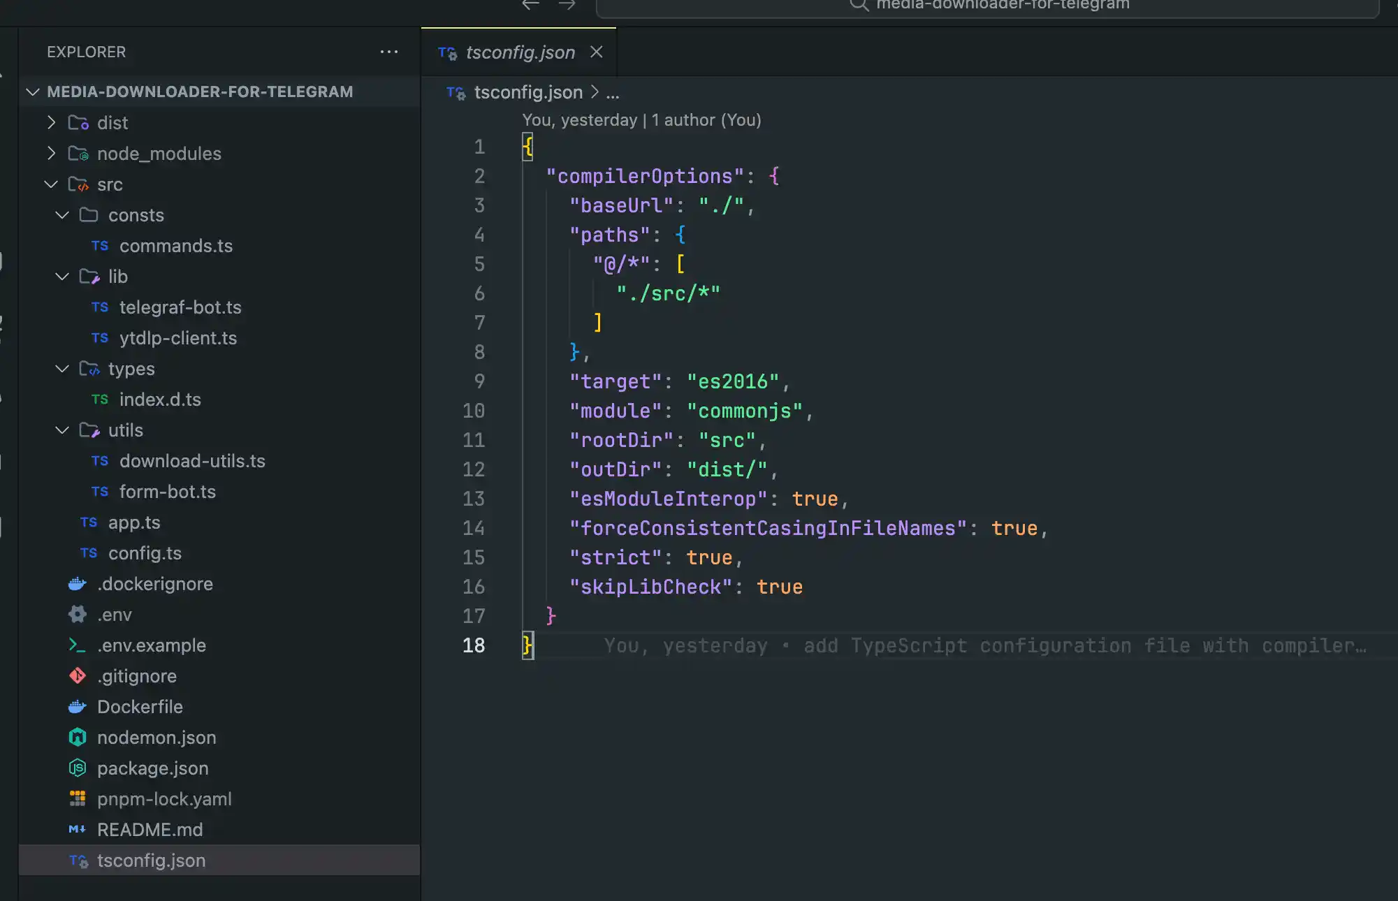Image resolution: width=1398 pixels, height=901 pixels.
Task: Open download-utils.ts file
Action: (192, 461)
